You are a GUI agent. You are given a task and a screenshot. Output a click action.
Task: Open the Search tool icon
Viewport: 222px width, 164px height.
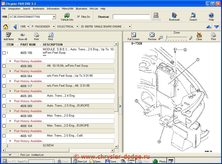pyautogui.click(x=193, y=17)
